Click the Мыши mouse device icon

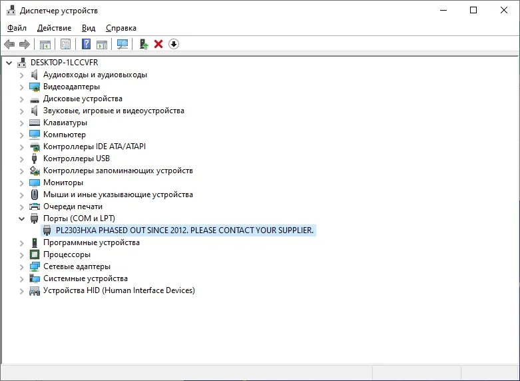click(x=35, y=194)
